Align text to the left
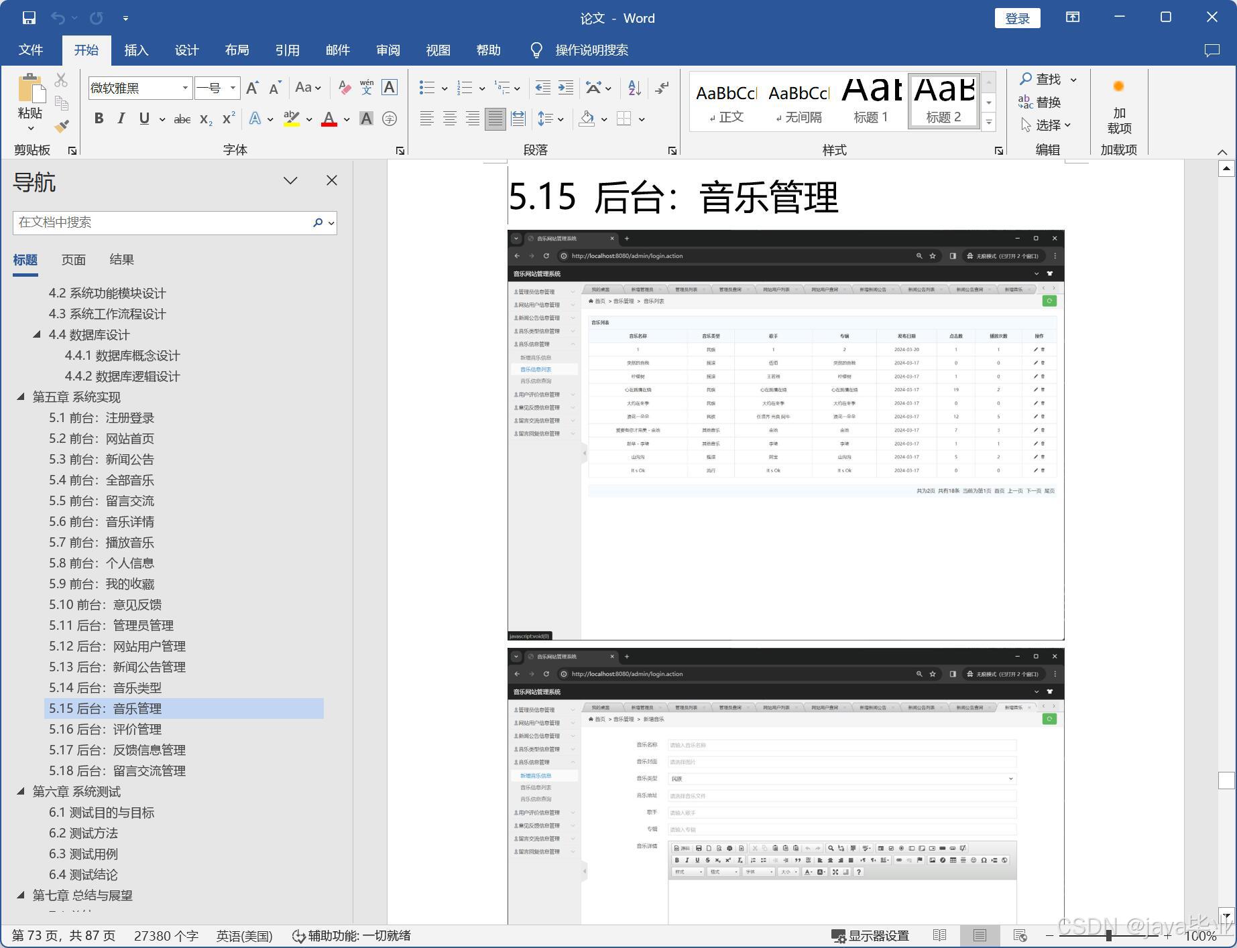Image resolution: width=1237 pixels, height=948 pixels. point(426,119)
